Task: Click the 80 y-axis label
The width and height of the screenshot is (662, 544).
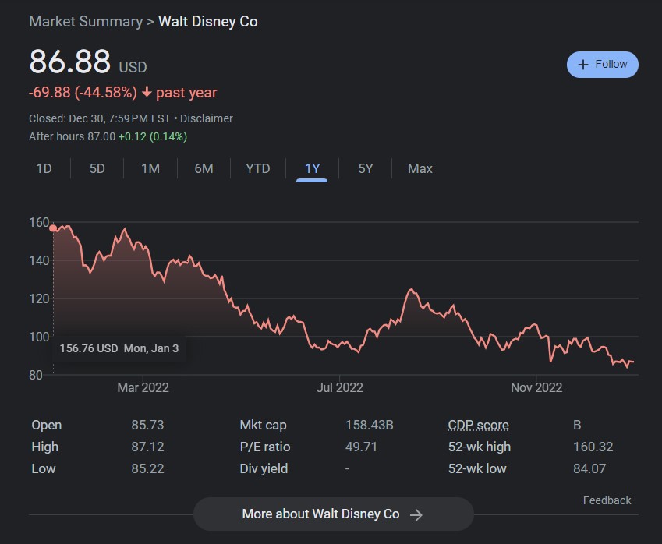Action: (x=35, y=375)
